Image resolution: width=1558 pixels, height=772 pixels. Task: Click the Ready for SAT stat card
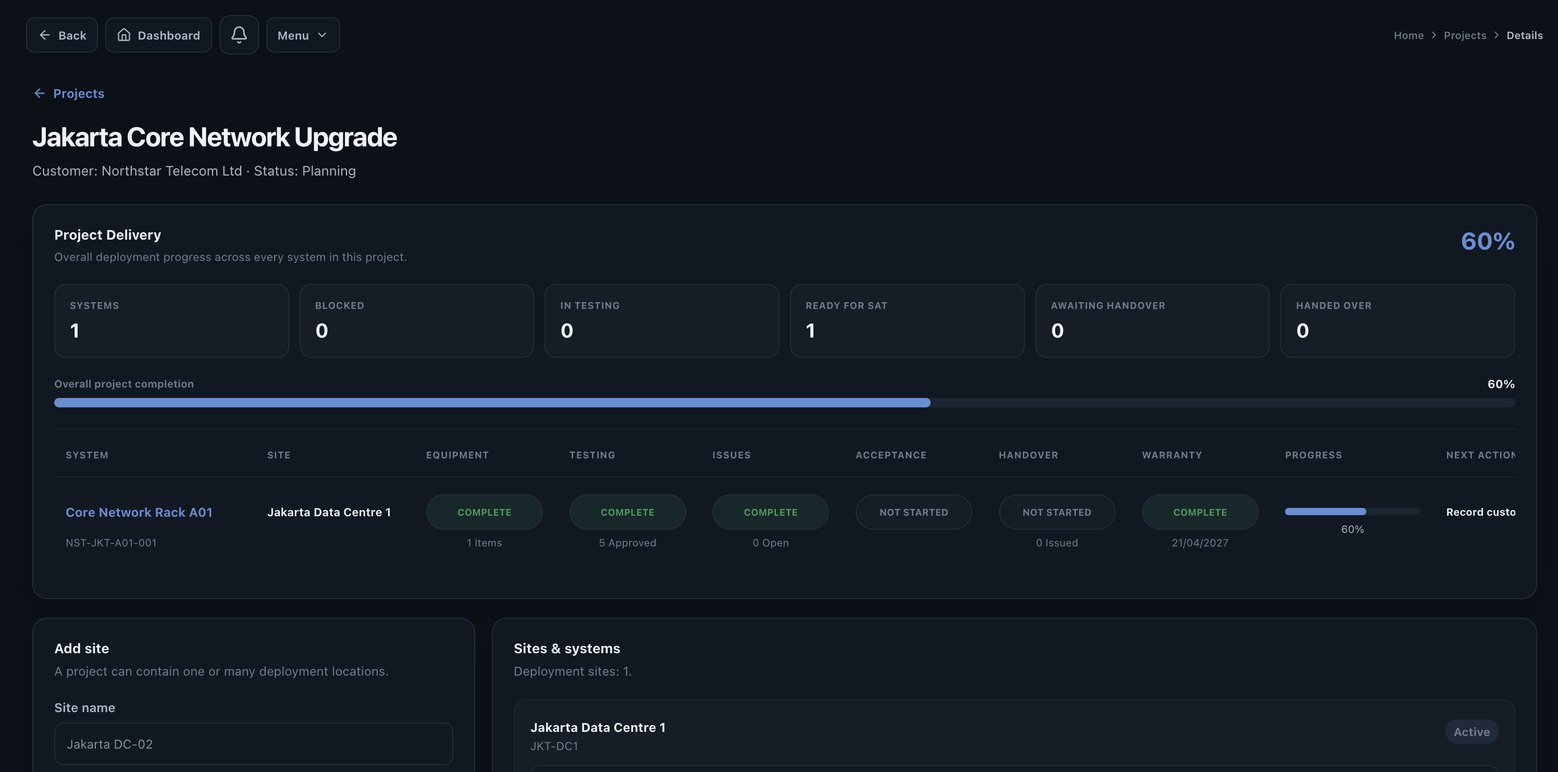(907, 321)
